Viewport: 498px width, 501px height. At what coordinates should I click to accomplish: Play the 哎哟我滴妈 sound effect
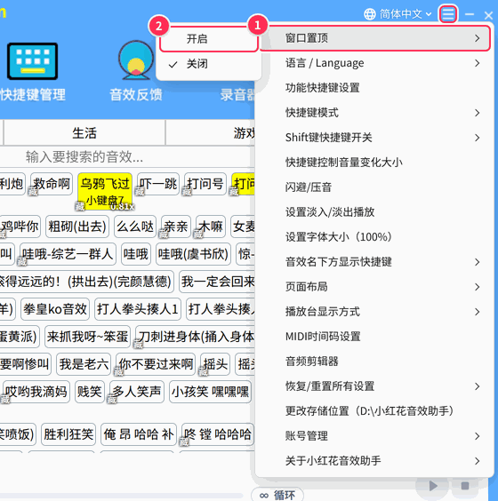click(x=36, y=392)
